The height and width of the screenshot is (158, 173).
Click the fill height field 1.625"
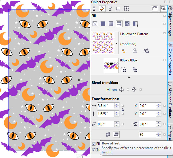106,114
